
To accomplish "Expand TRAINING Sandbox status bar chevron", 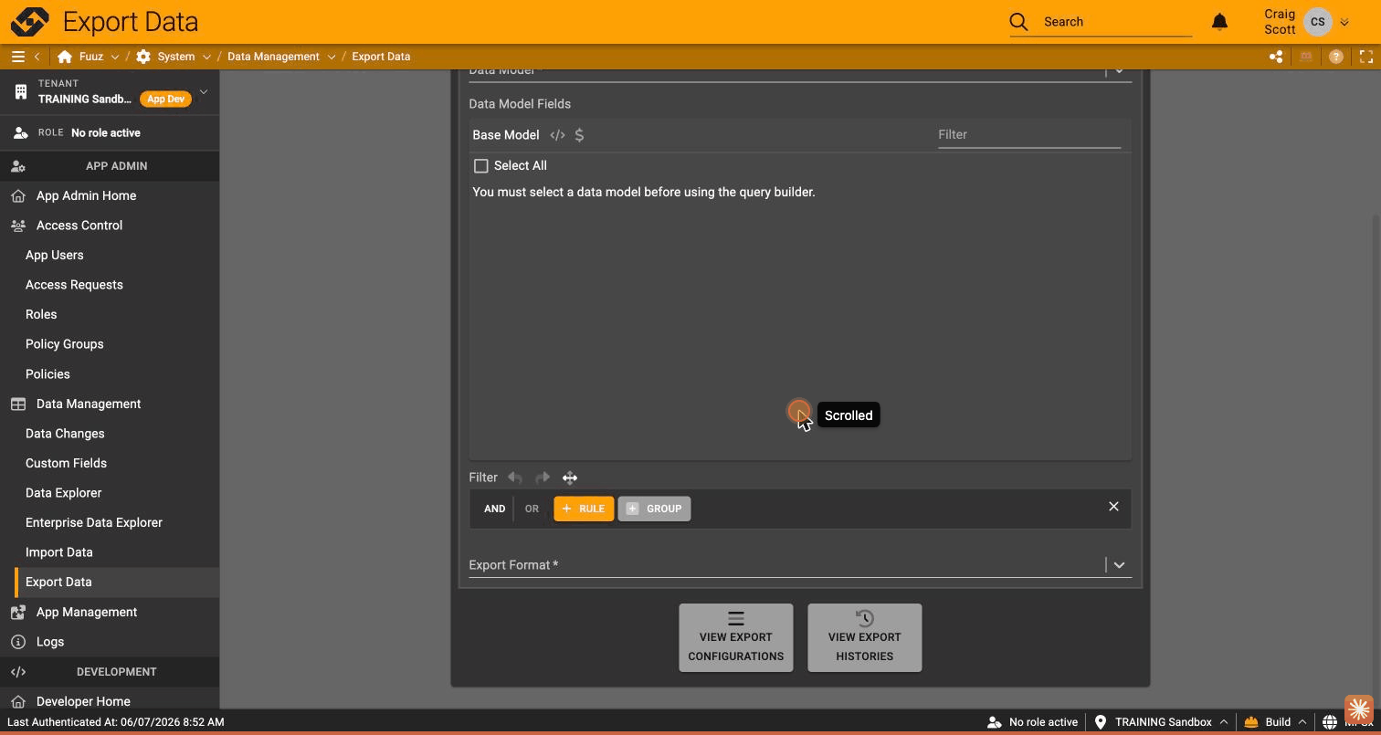I will pos(1224,722).
